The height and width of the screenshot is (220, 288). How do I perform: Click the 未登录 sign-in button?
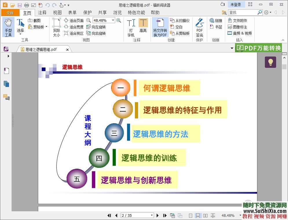(x=236, y=5)
